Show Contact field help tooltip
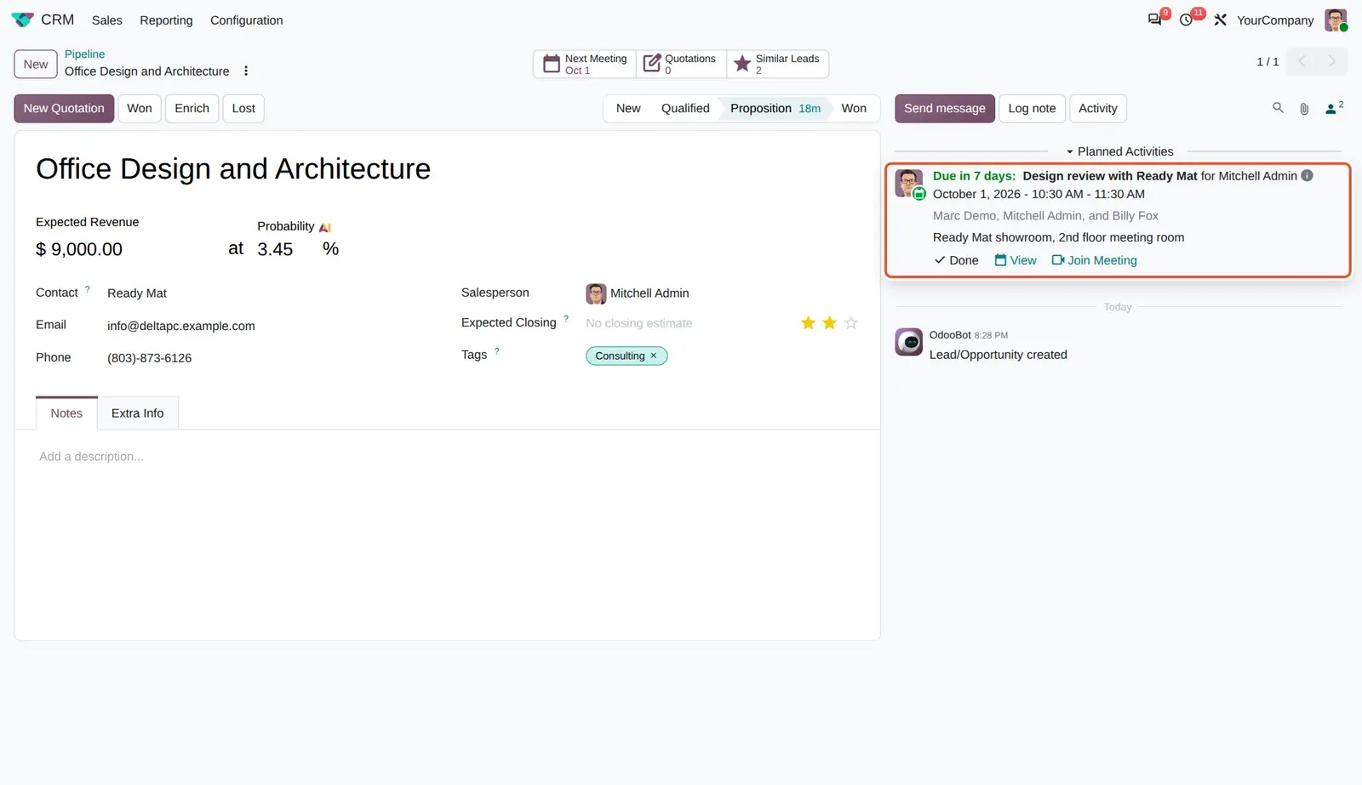This screenshot has height=785, width=1362. (88, 289)
